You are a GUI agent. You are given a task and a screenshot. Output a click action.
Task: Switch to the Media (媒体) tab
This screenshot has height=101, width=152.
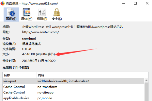27,14
